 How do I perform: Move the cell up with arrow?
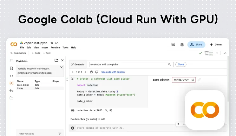(x=178, y=124)
